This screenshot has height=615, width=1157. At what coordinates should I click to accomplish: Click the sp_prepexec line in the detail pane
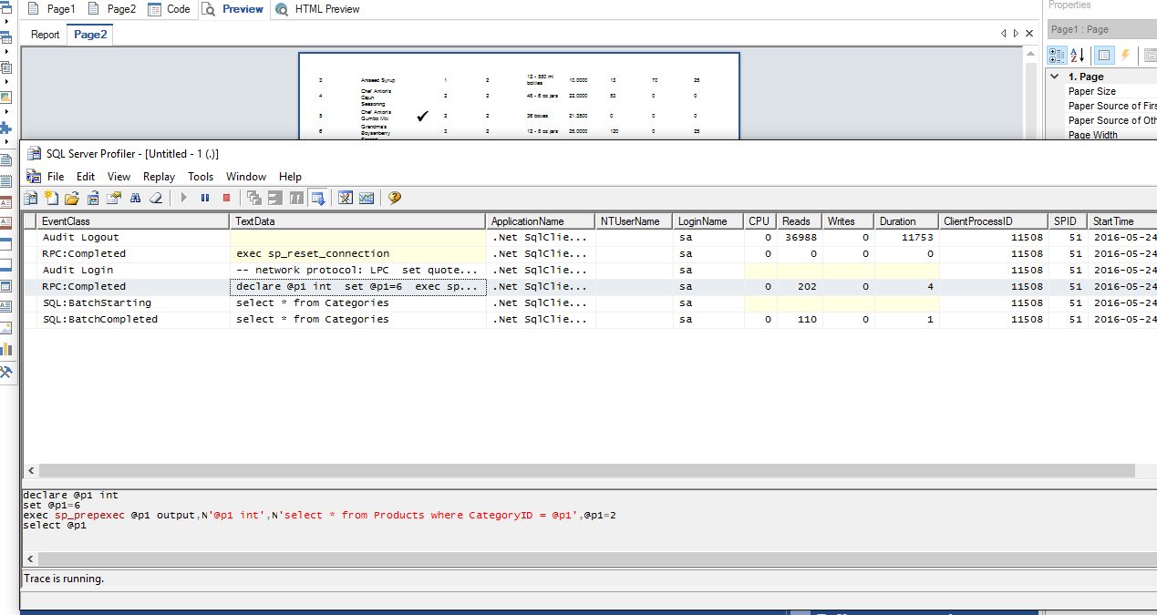(x=320, y=516)
